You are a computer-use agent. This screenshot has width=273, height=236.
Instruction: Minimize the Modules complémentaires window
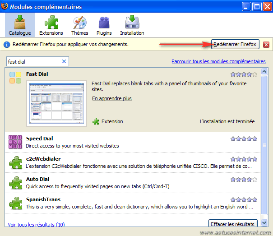click(246, 7)
